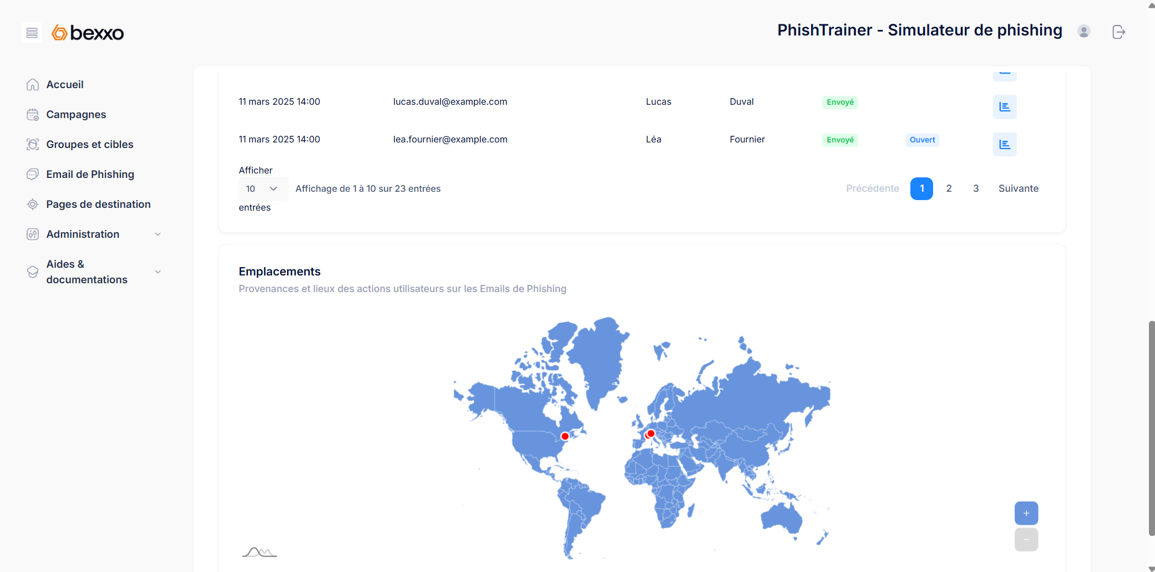
Task: Open the user profile avatar icon
Action: click(1083, 32)
